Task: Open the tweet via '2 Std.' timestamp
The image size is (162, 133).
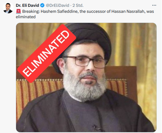Action: coord(78,5)
